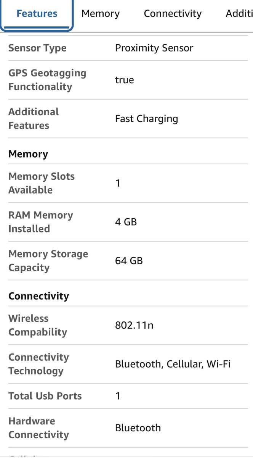The image size is (253, 458).
Task: Switch to the Memory tab
Action: tap(100, 13)
